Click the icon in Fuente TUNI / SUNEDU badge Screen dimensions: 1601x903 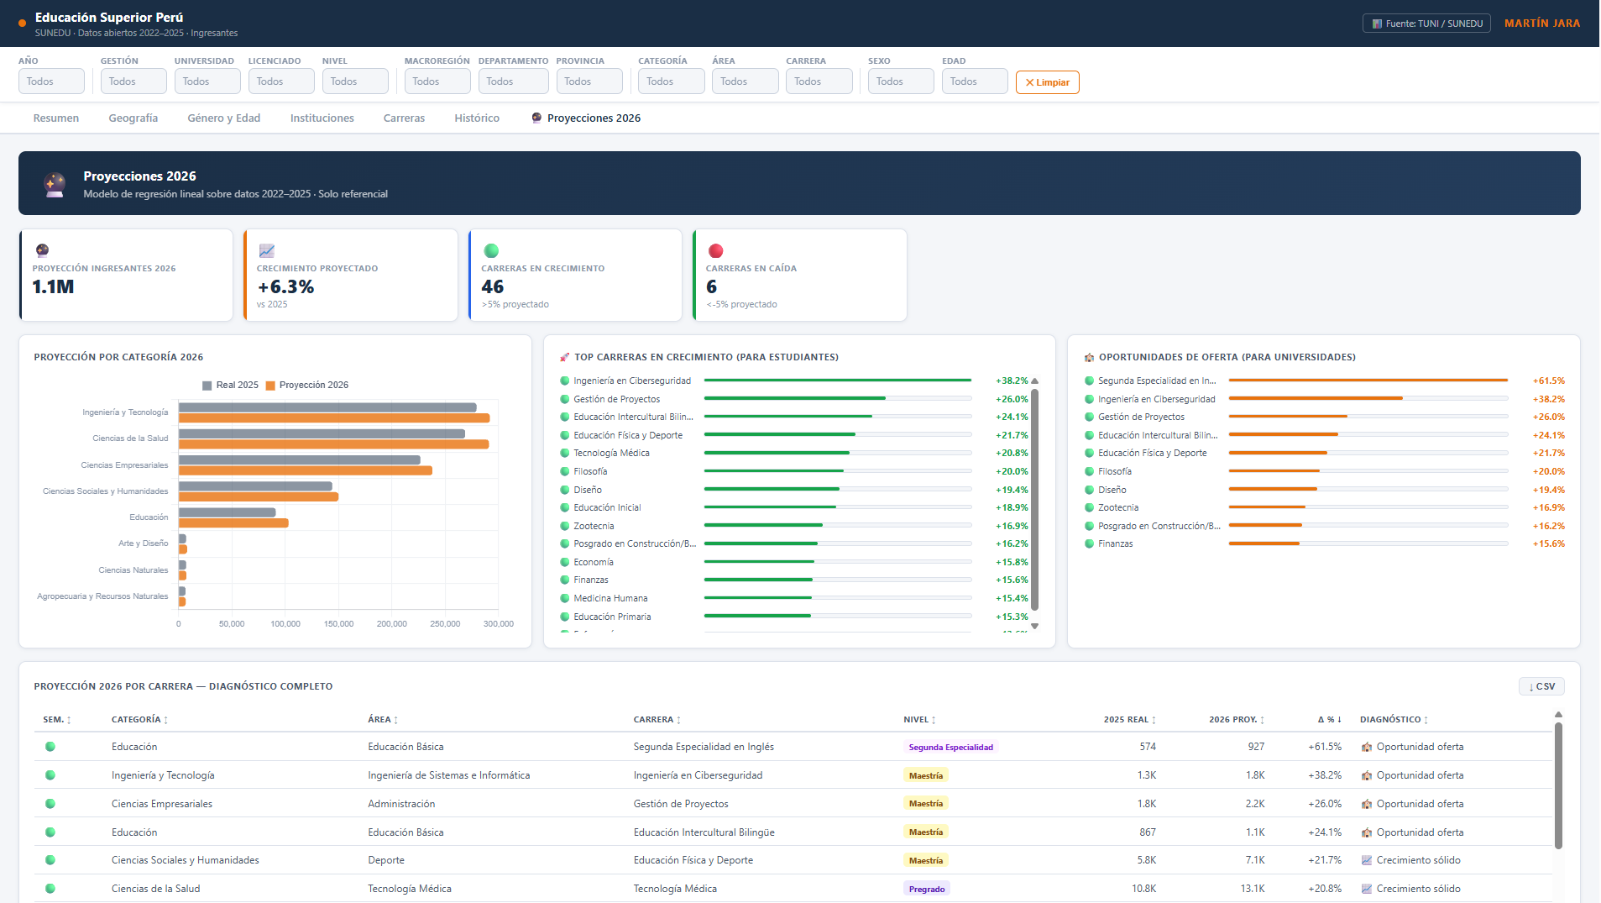point(1377,24)
